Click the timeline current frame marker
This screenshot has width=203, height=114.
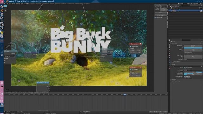[125, 95]
